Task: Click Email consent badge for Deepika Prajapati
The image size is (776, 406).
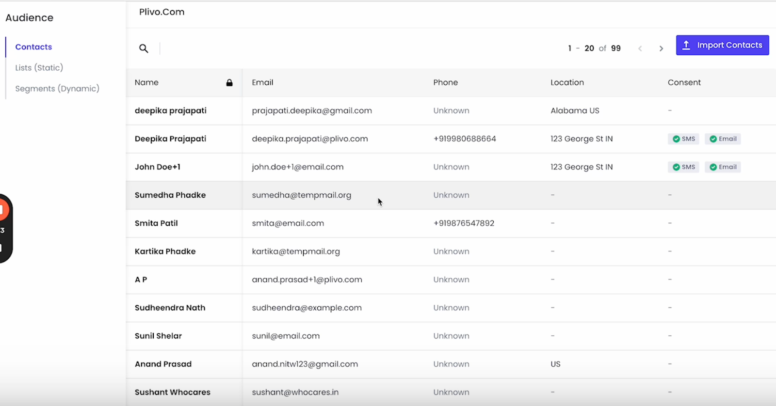Action: [723, 139]
